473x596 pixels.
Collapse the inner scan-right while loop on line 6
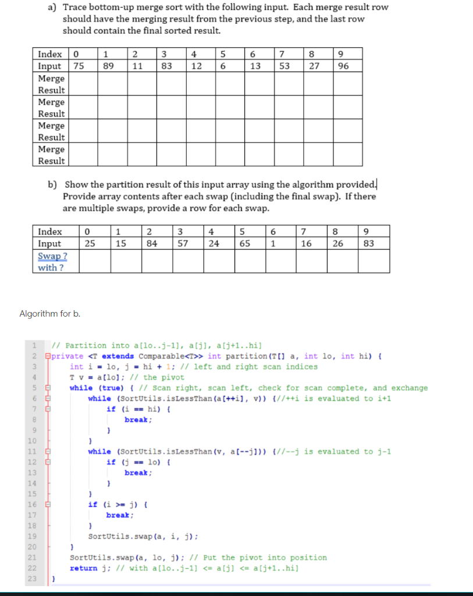pos(48,399)
